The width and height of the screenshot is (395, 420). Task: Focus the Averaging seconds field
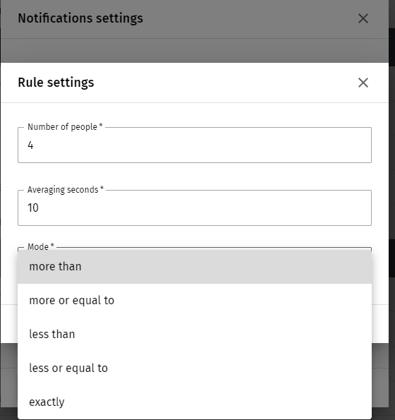[195, 208]
